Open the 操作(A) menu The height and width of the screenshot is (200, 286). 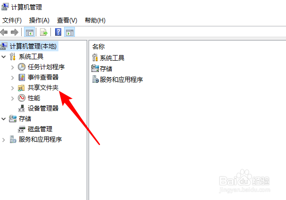click(x=39, y=20)
